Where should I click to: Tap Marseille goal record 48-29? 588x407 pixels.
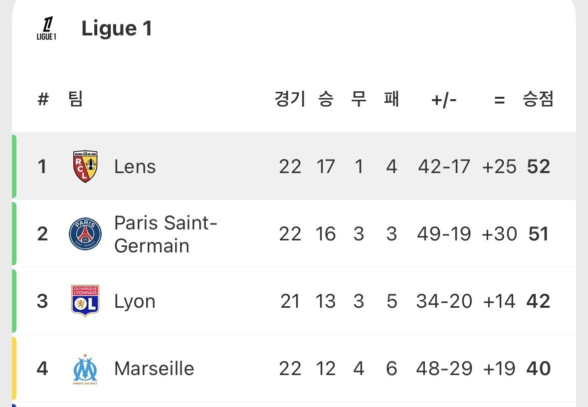coord(444,369)
